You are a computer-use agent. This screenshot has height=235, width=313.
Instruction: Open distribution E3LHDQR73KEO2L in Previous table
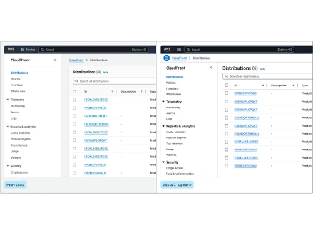click(96, 124)
